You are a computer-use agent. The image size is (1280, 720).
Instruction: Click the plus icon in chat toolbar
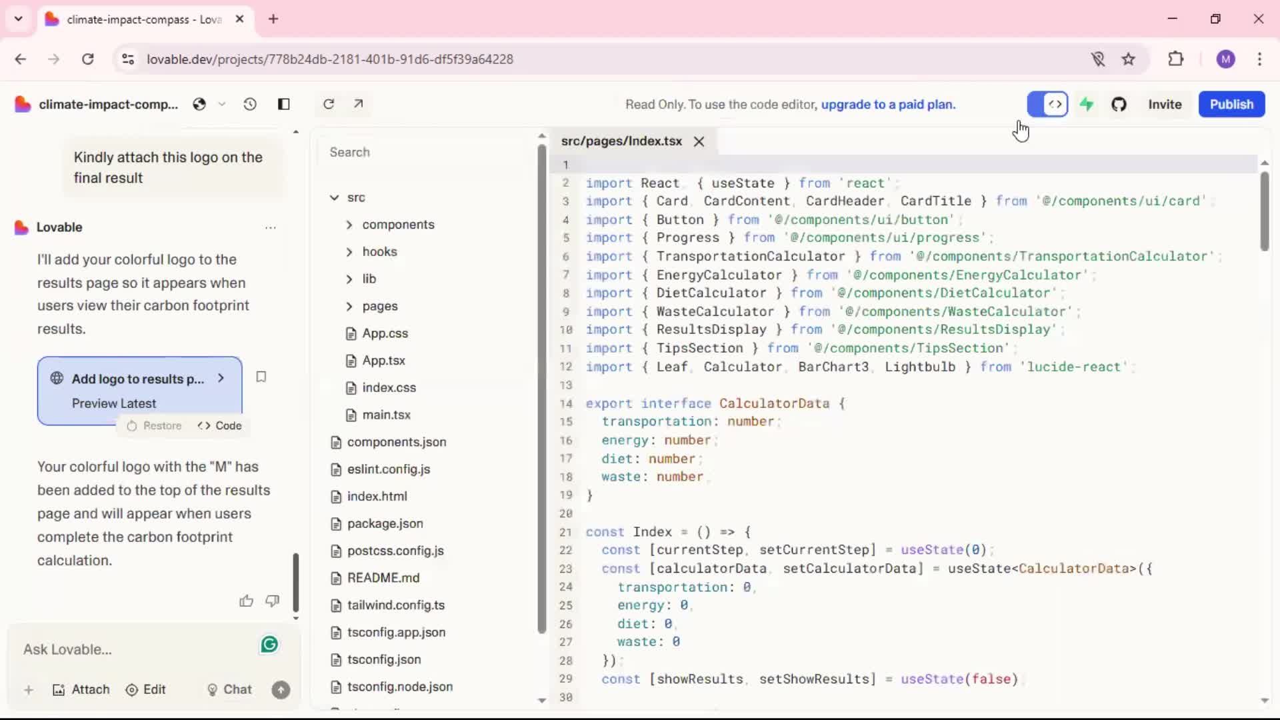pos(29,690)
